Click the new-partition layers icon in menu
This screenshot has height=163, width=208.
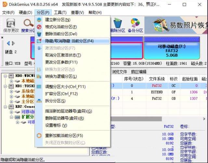pyautogui.click(x=39, y=20)
